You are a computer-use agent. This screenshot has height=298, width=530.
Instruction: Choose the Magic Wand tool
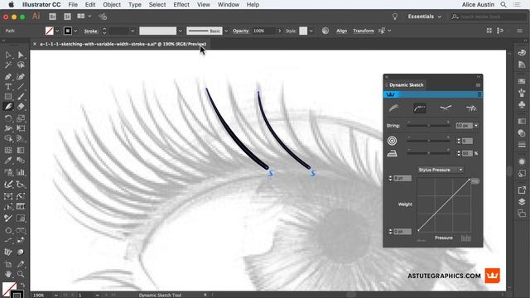8,65
